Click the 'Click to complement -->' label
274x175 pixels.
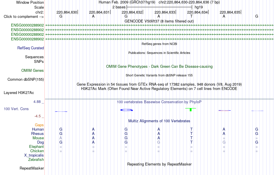24,17
